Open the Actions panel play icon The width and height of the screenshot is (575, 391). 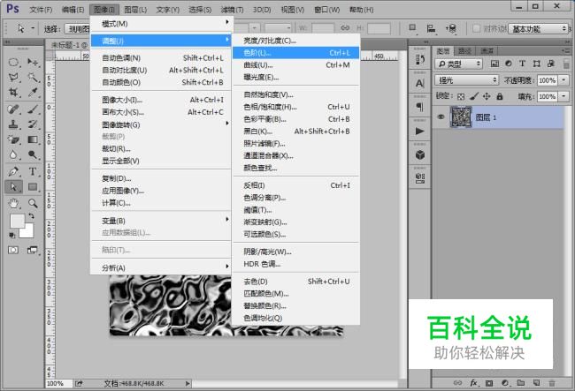(420, 131)
